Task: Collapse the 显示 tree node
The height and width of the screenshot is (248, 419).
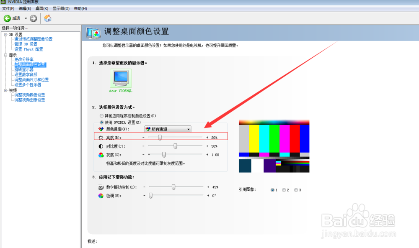Action: (5, 55)
